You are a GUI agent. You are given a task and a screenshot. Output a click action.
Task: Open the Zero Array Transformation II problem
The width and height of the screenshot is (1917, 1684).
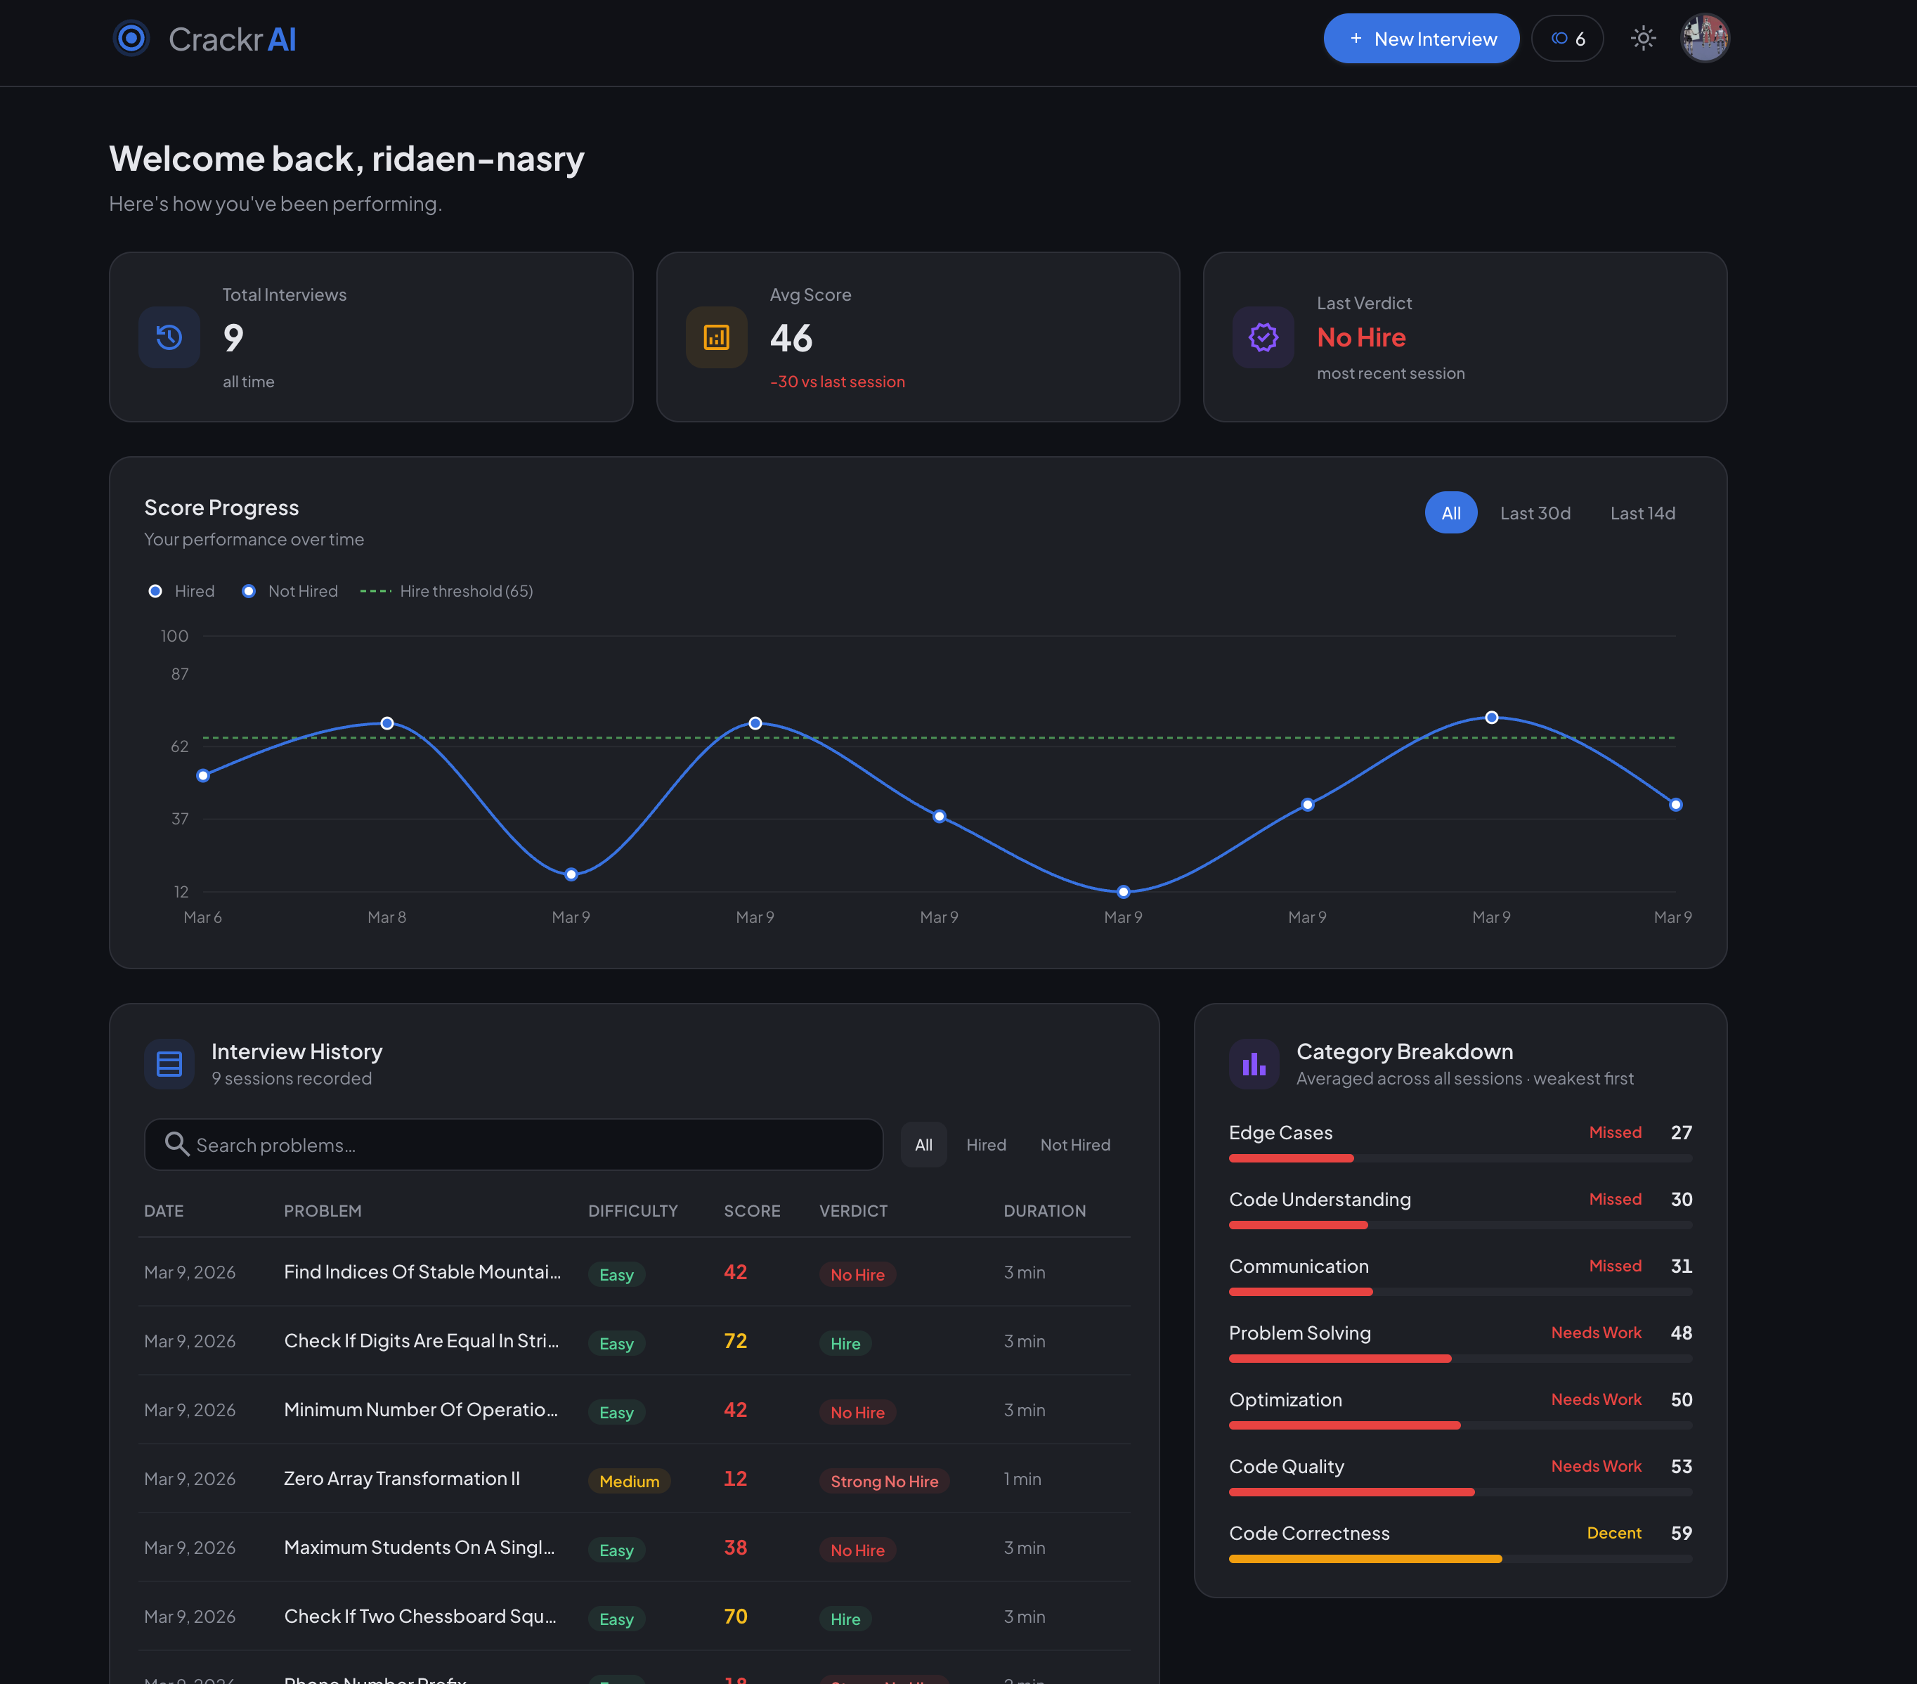click(401, 1479)
